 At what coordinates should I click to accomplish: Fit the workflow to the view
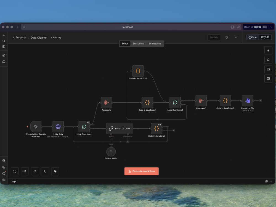pyautogui.click(x=15, y=171)
